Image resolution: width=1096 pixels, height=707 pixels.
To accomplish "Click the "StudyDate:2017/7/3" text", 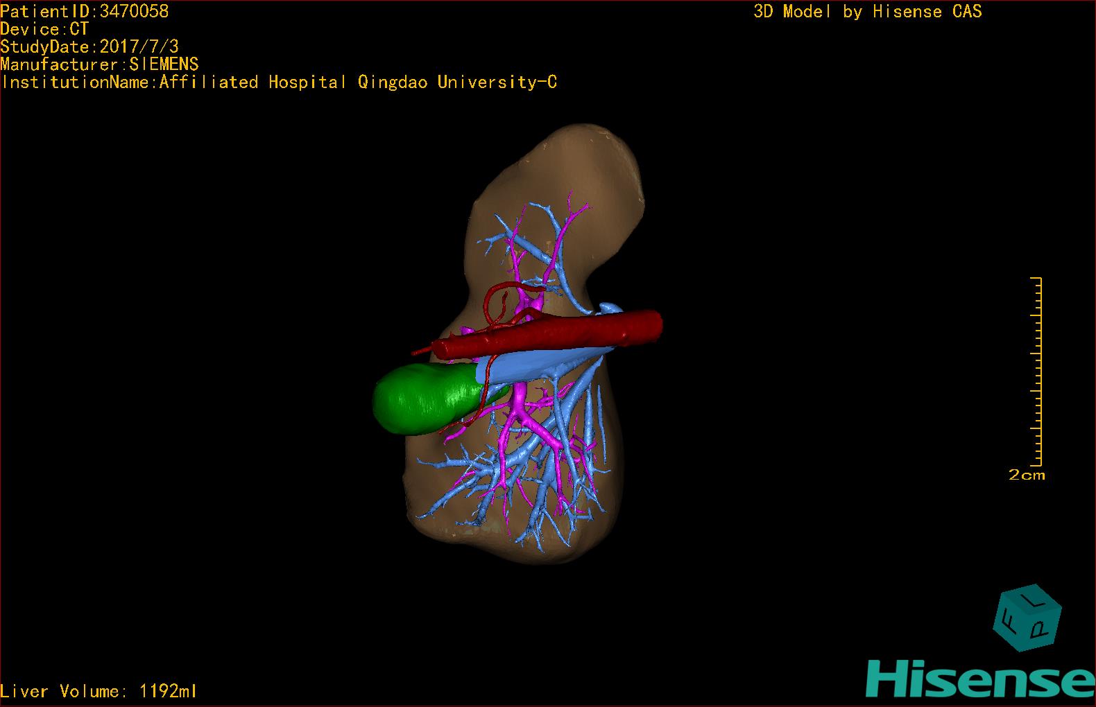I will [89, 47].
